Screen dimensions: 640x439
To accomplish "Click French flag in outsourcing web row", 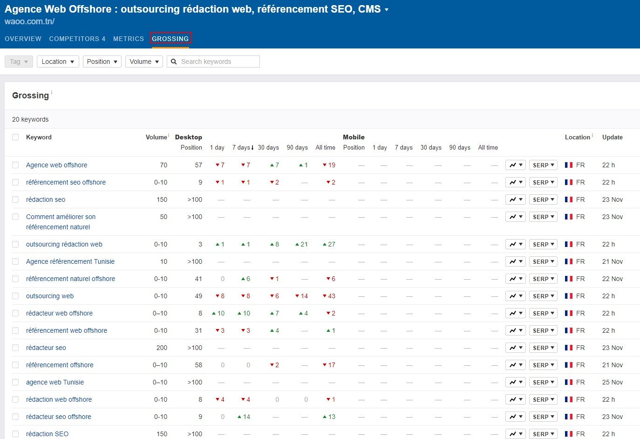I will point(569,296).
